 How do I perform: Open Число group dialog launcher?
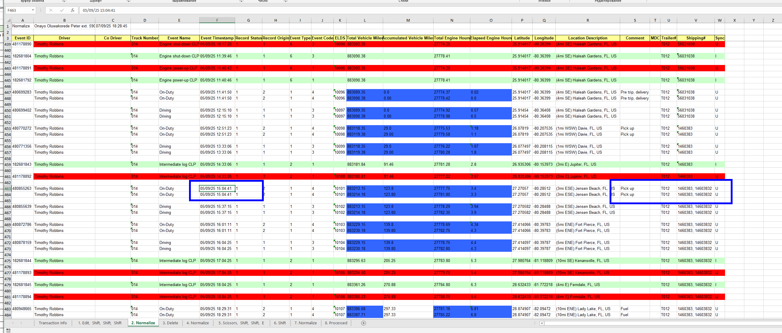285,1
